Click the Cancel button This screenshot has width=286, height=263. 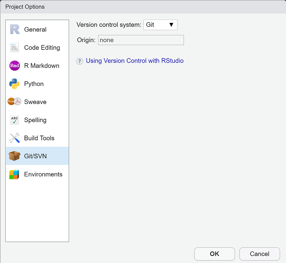coord(259,254)
